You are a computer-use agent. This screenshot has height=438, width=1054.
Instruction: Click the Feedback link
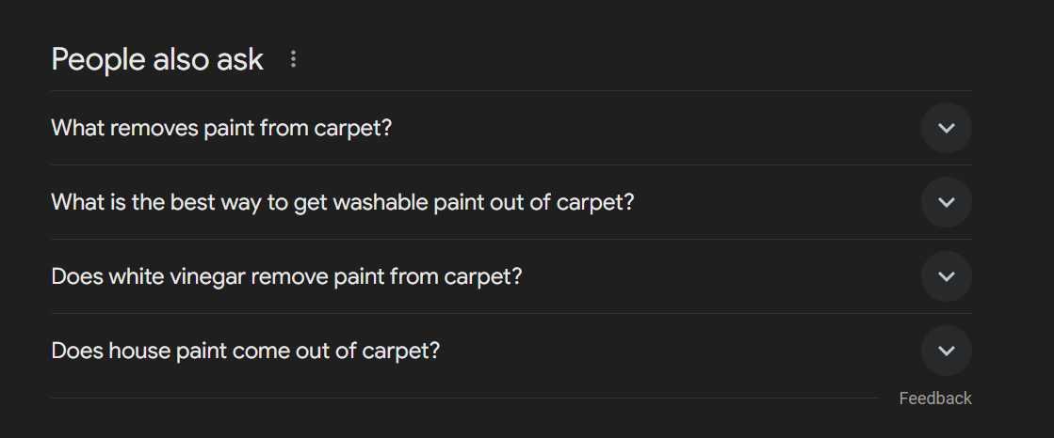934,399
